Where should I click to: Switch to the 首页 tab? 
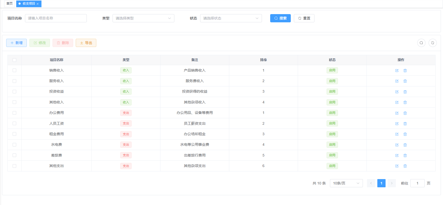tap(10, 4)
